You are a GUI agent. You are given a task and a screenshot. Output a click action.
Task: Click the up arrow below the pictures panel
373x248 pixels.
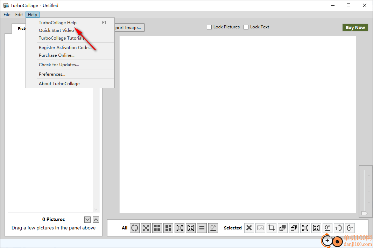pyautogui.click(x=96, y=220)
